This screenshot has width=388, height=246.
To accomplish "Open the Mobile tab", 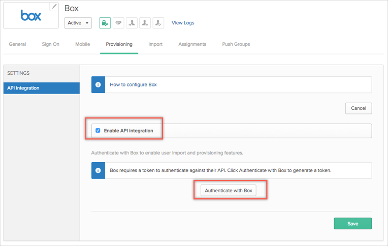I will [82, 44].
